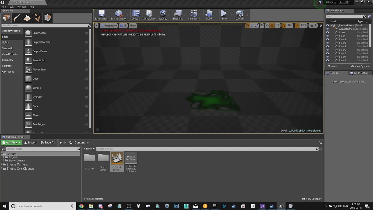Open Filters dropdown in Content Browser
The height and width of the screenshot is (210, 373).
[89, 149]
